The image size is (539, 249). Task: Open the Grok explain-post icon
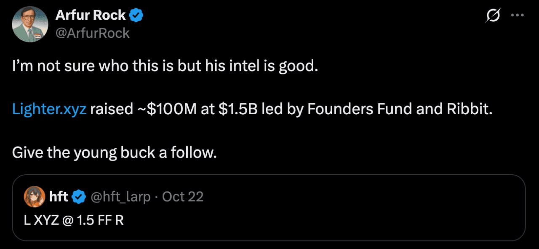tap(492, 16)
